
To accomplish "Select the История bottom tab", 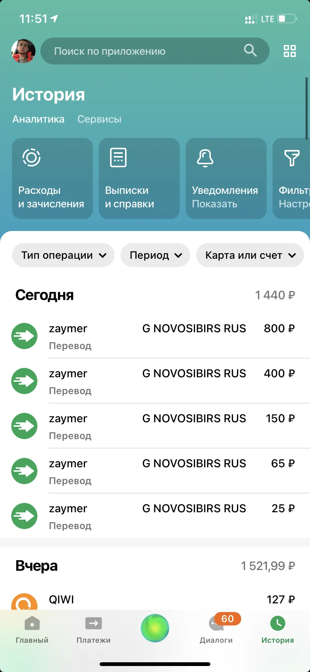I will tap(278, 629).
